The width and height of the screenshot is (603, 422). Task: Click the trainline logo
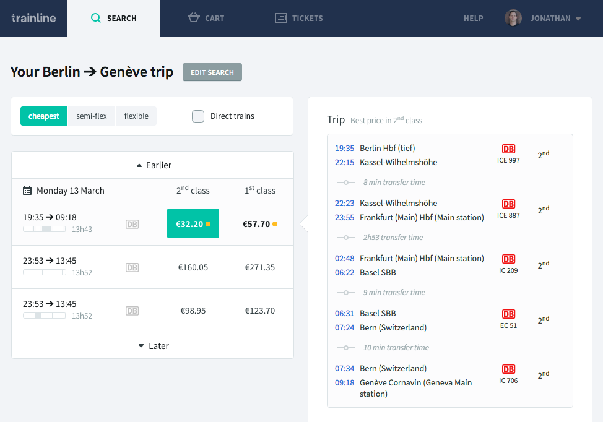coord(33,18)
